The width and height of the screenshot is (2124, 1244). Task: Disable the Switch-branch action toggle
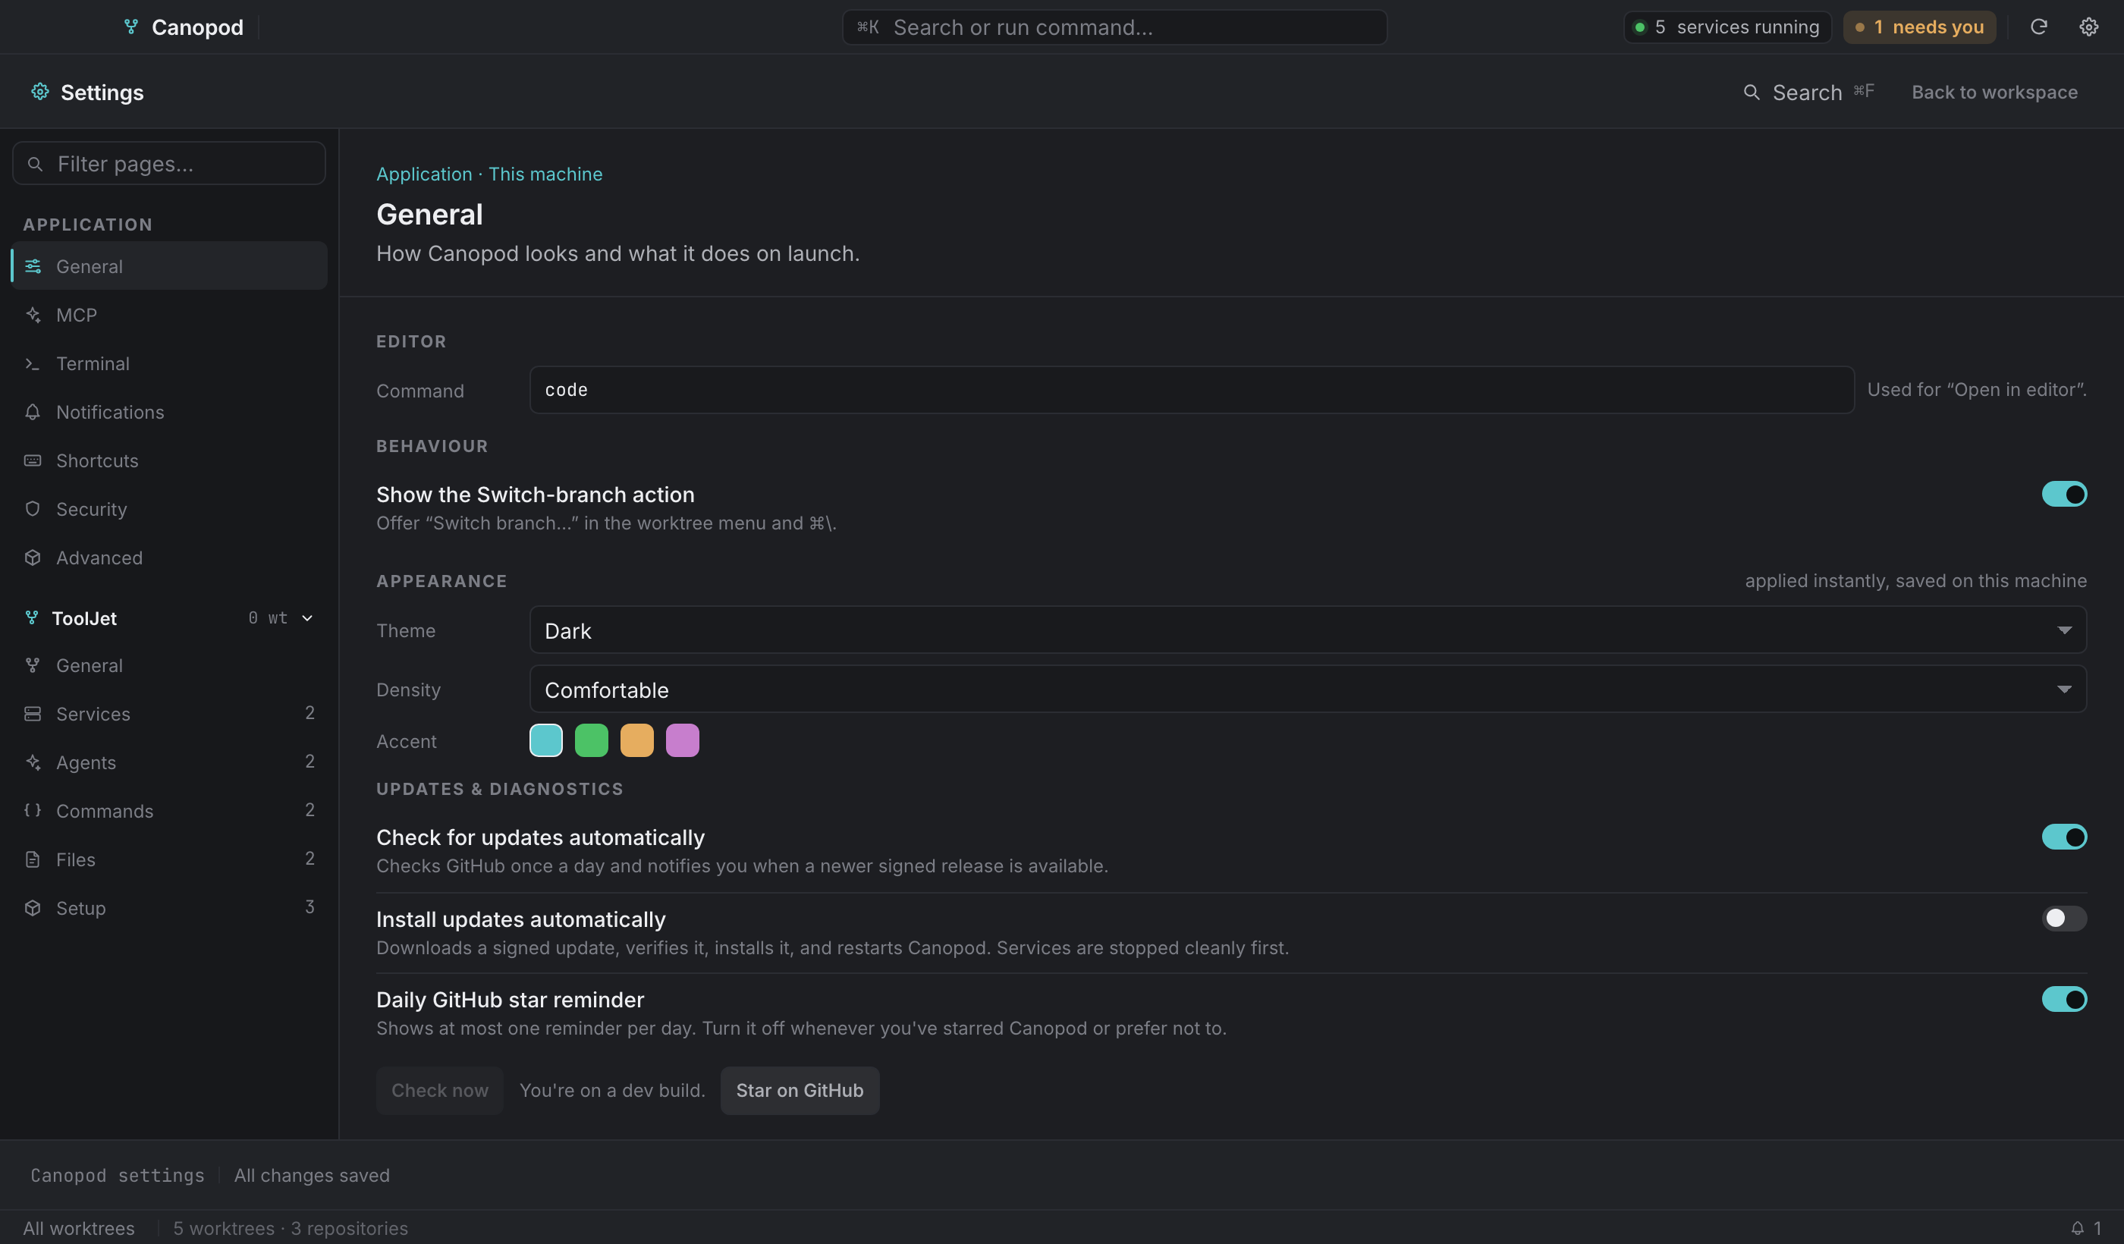[2063, 494]
